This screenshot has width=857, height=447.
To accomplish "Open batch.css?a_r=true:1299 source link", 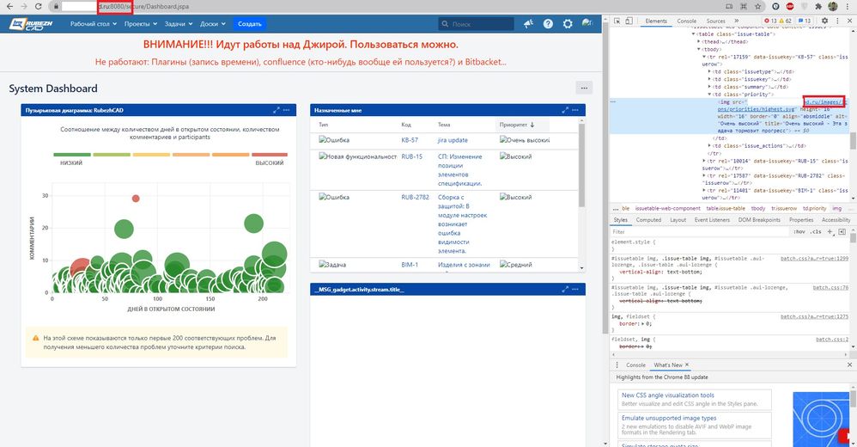I will pyautogui.click(x=814, y=258).
